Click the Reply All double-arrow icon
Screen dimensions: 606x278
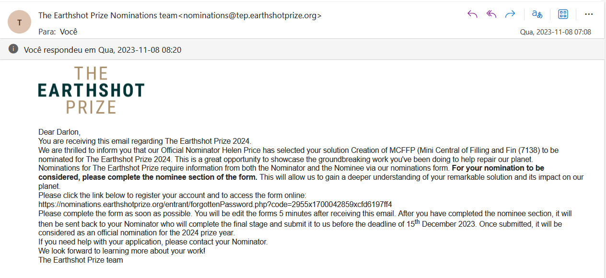tap(491, 14)
